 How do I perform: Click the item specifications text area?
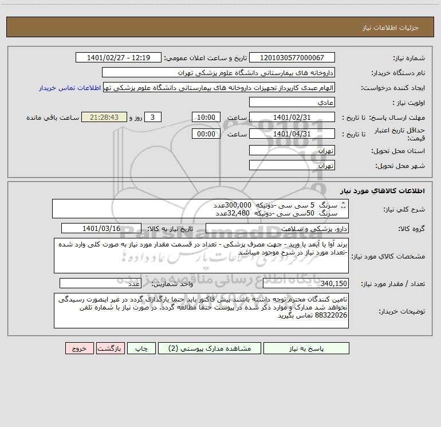point(201,256)
